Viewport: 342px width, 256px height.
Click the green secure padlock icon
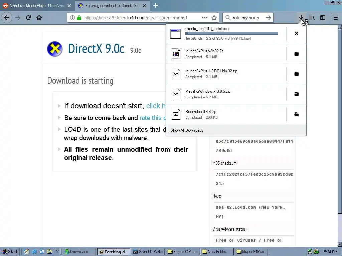tap(79, 18)
